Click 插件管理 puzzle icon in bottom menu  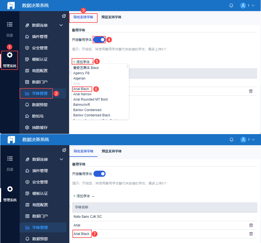click(x=27, y=171)
